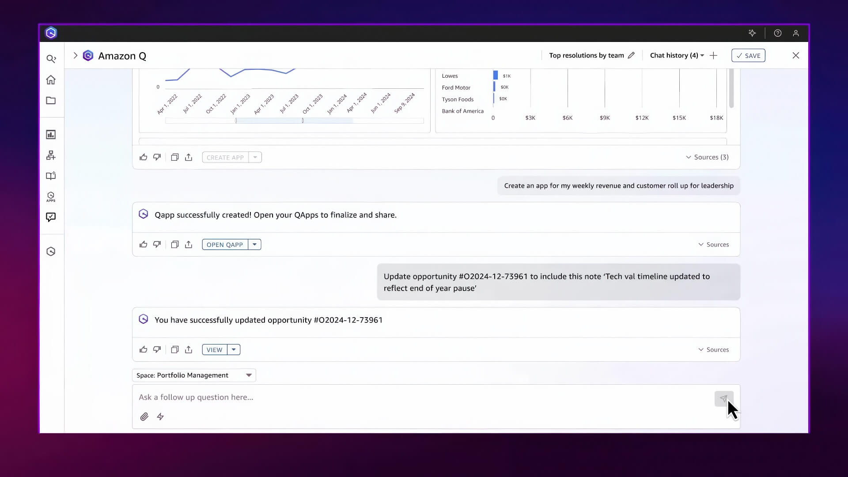Click the SAVE button

pos(748,55)
